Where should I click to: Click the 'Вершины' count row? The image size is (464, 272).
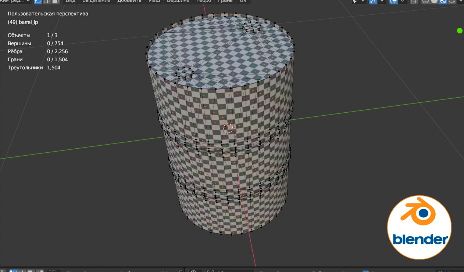pyautogui.click(x=36, y=43)
